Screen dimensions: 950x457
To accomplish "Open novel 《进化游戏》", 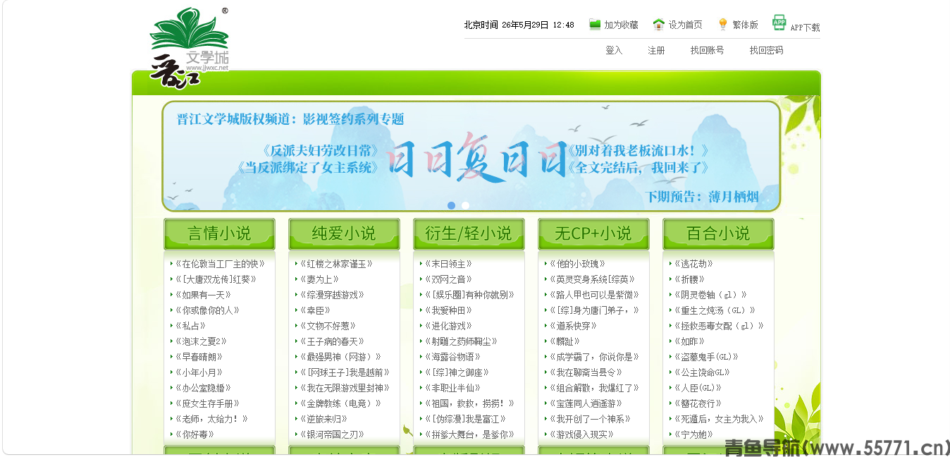I will (x=449, y=326).
